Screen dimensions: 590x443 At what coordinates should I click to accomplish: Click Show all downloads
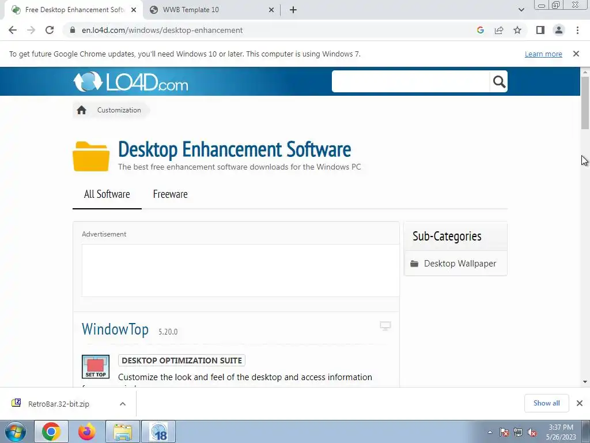(546, 403)
